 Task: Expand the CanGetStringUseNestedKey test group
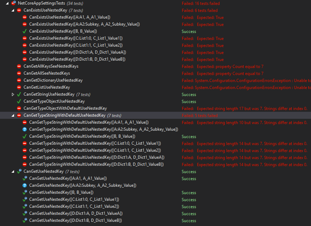coord(13,94)
